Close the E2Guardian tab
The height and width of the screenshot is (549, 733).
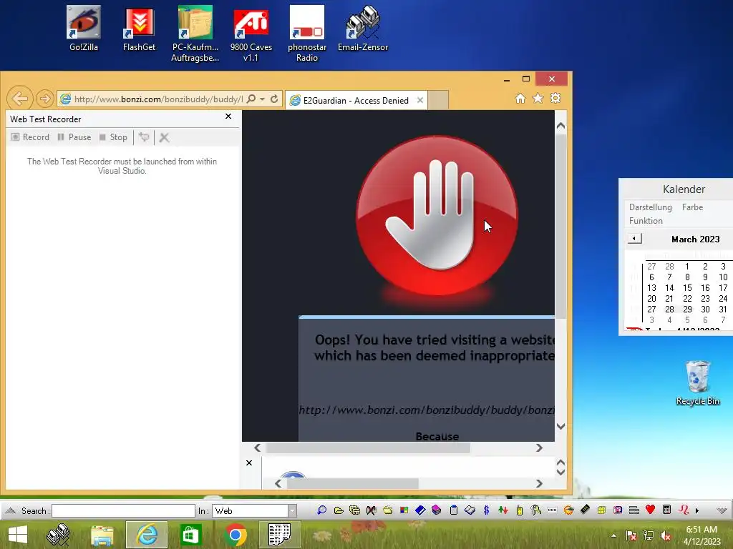tap(419, 100)
